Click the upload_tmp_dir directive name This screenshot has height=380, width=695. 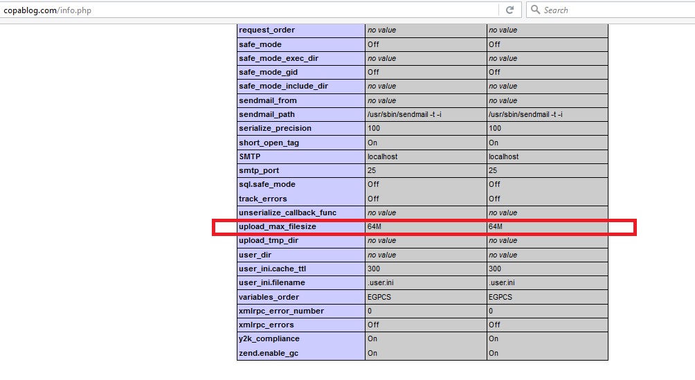click(269, 240)
